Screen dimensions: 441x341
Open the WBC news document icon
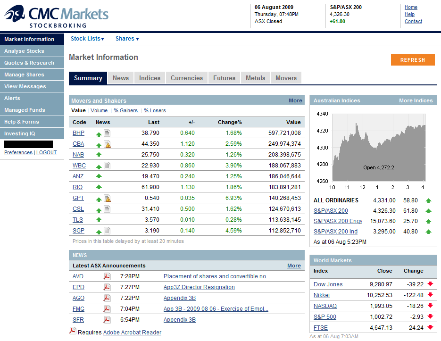point(107,166)
